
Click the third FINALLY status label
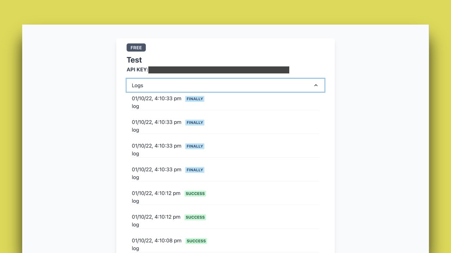point(194,146)
